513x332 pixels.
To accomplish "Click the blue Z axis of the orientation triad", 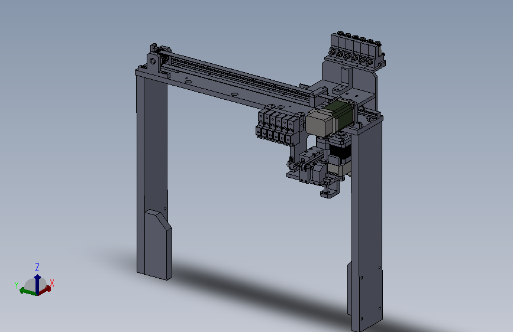I will 37,284.
